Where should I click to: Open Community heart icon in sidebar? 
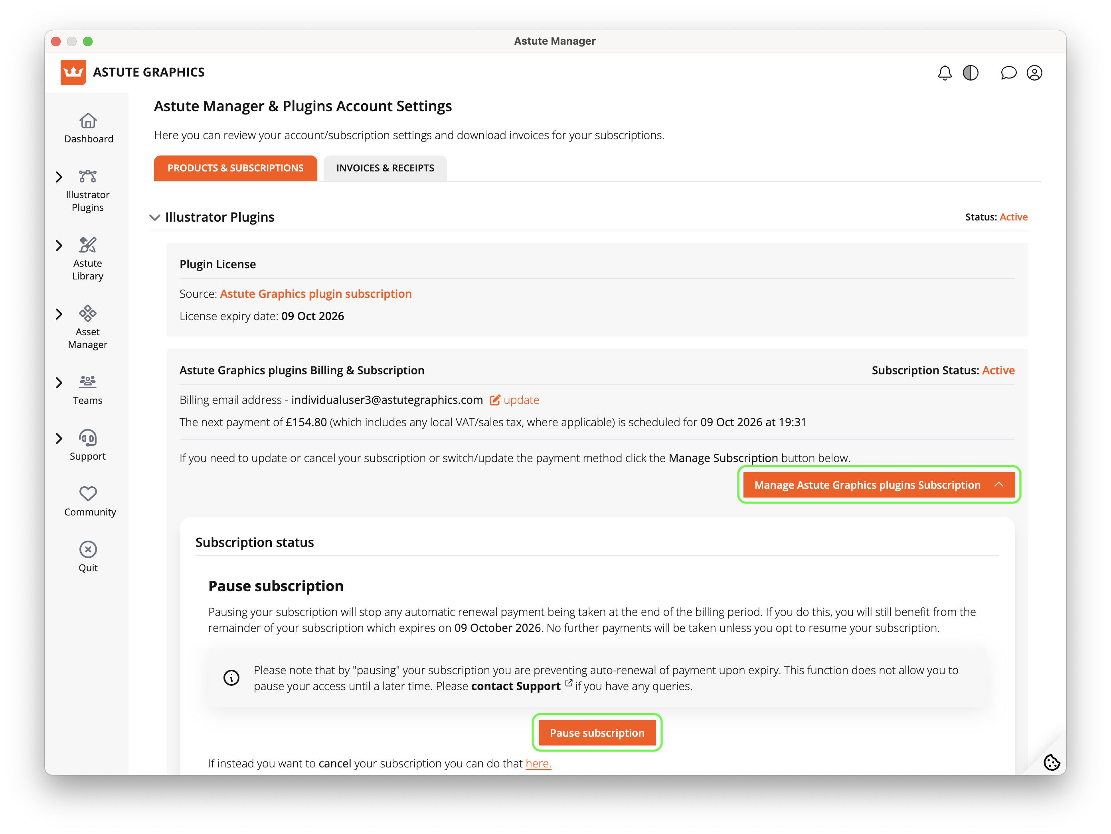tap(88, 494)
